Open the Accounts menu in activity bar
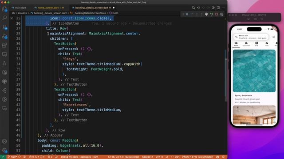Image resolution: width=284 pixels, height=159 pixels. click(x=4, y=141)
